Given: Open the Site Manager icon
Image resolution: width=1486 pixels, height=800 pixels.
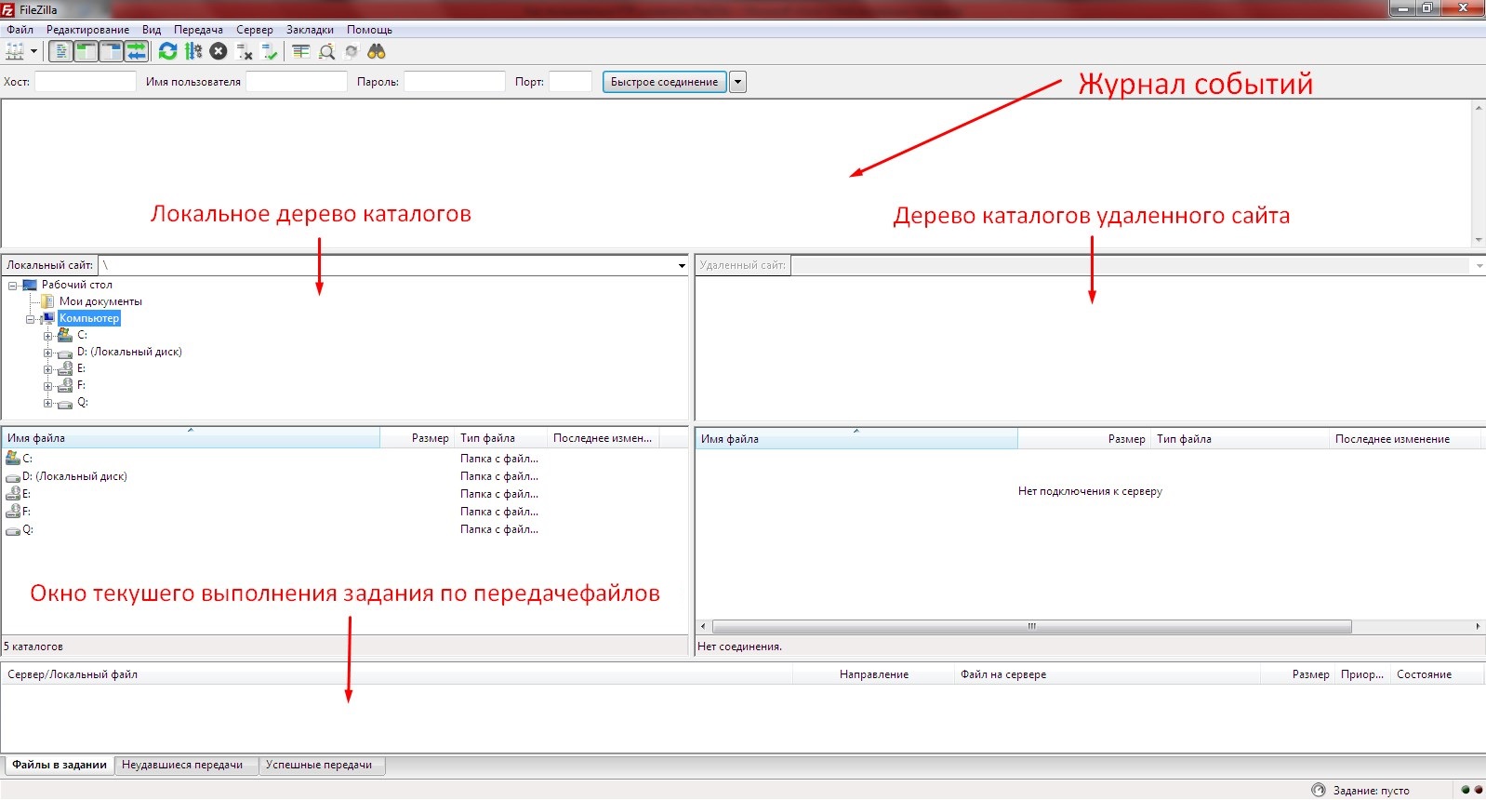Looking at the screenshot, I should [x=15, y=52].
